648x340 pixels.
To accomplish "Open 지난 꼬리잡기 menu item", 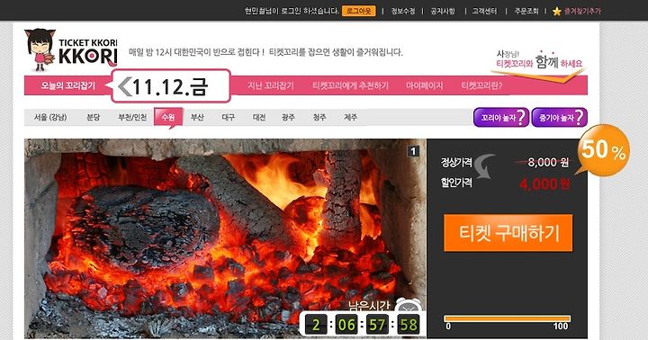I will click(x=271, y=85).
